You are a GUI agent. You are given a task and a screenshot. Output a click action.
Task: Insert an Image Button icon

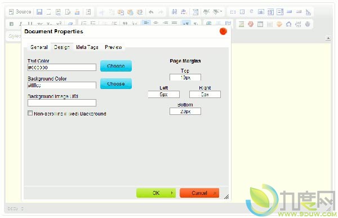(299, 12)
